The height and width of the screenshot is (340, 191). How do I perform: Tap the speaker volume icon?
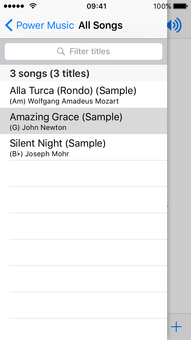[x=174, y=25]
